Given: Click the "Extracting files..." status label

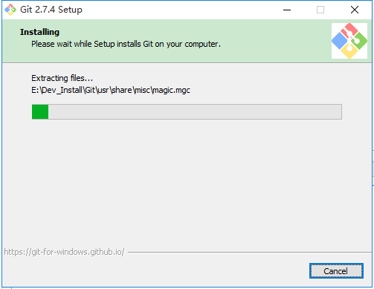Looking at the screenshot, I should pos(62,78).
